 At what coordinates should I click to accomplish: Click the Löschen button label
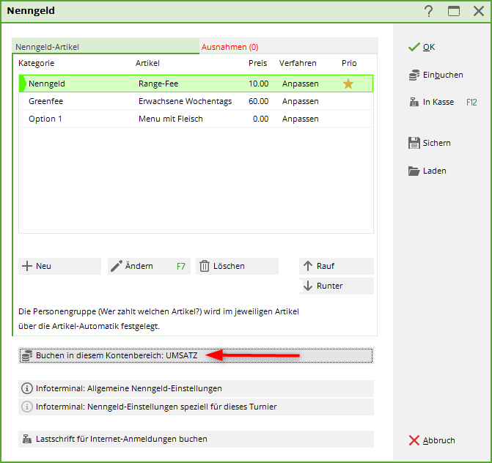click(229, 266)
